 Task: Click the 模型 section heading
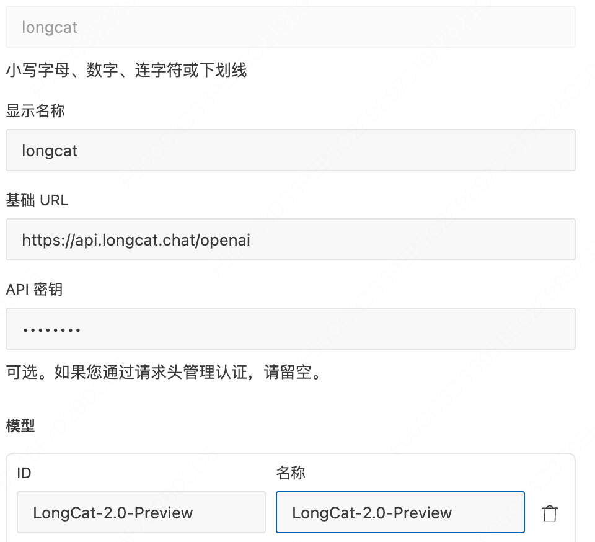pos(20,425)
